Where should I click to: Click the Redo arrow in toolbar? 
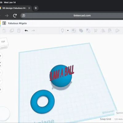point(33,30)
